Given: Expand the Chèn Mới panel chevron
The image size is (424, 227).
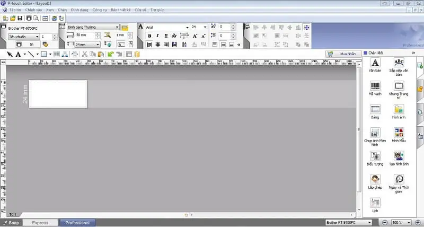Looking at the screenshot, I should [x=413, y=53].
